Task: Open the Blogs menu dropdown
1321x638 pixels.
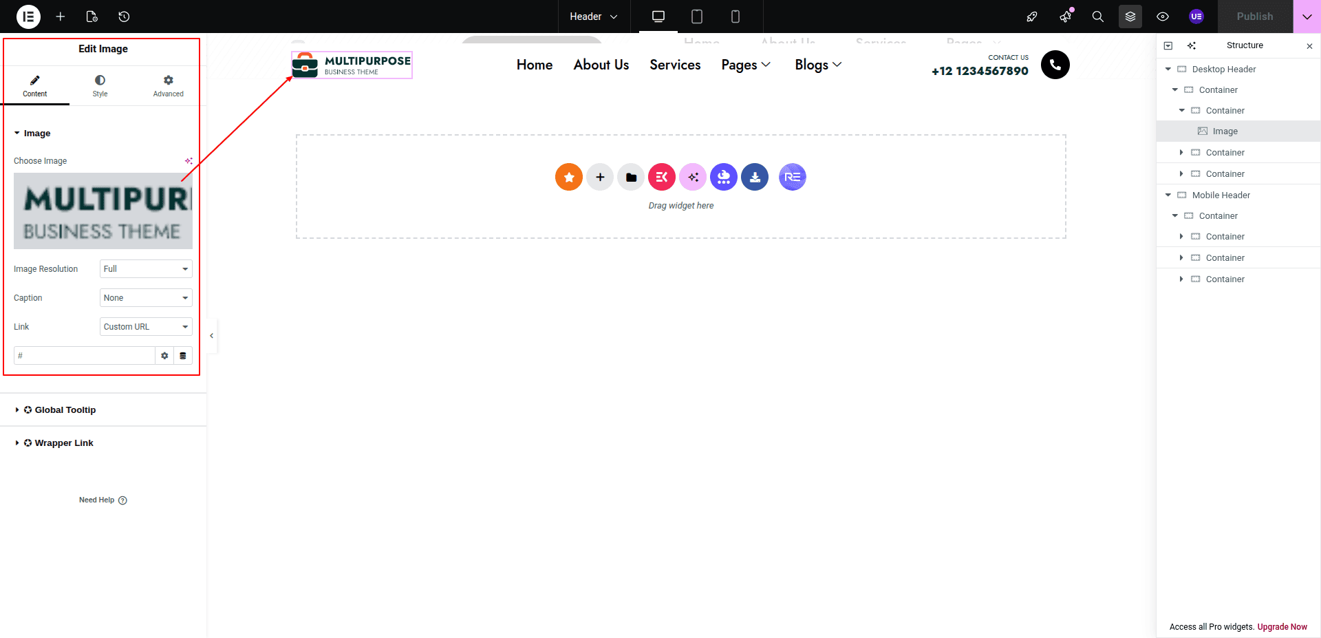Action: [x=818, y=65]
